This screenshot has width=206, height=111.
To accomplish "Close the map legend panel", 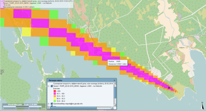I will (x=114, y=80).
